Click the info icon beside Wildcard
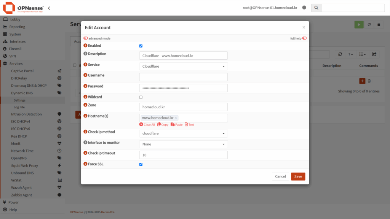 (85, 97)
